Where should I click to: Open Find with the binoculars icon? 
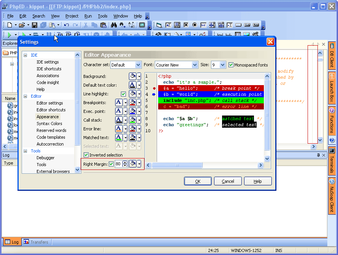(114, 25)
